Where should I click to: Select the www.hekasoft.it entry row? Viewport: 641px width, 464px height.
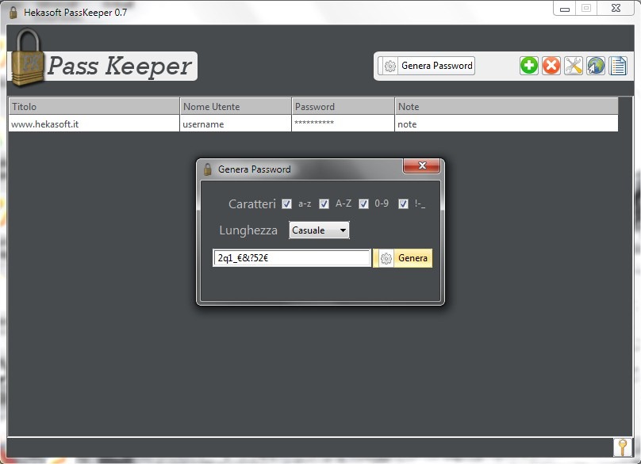click(x=313, y=124)
